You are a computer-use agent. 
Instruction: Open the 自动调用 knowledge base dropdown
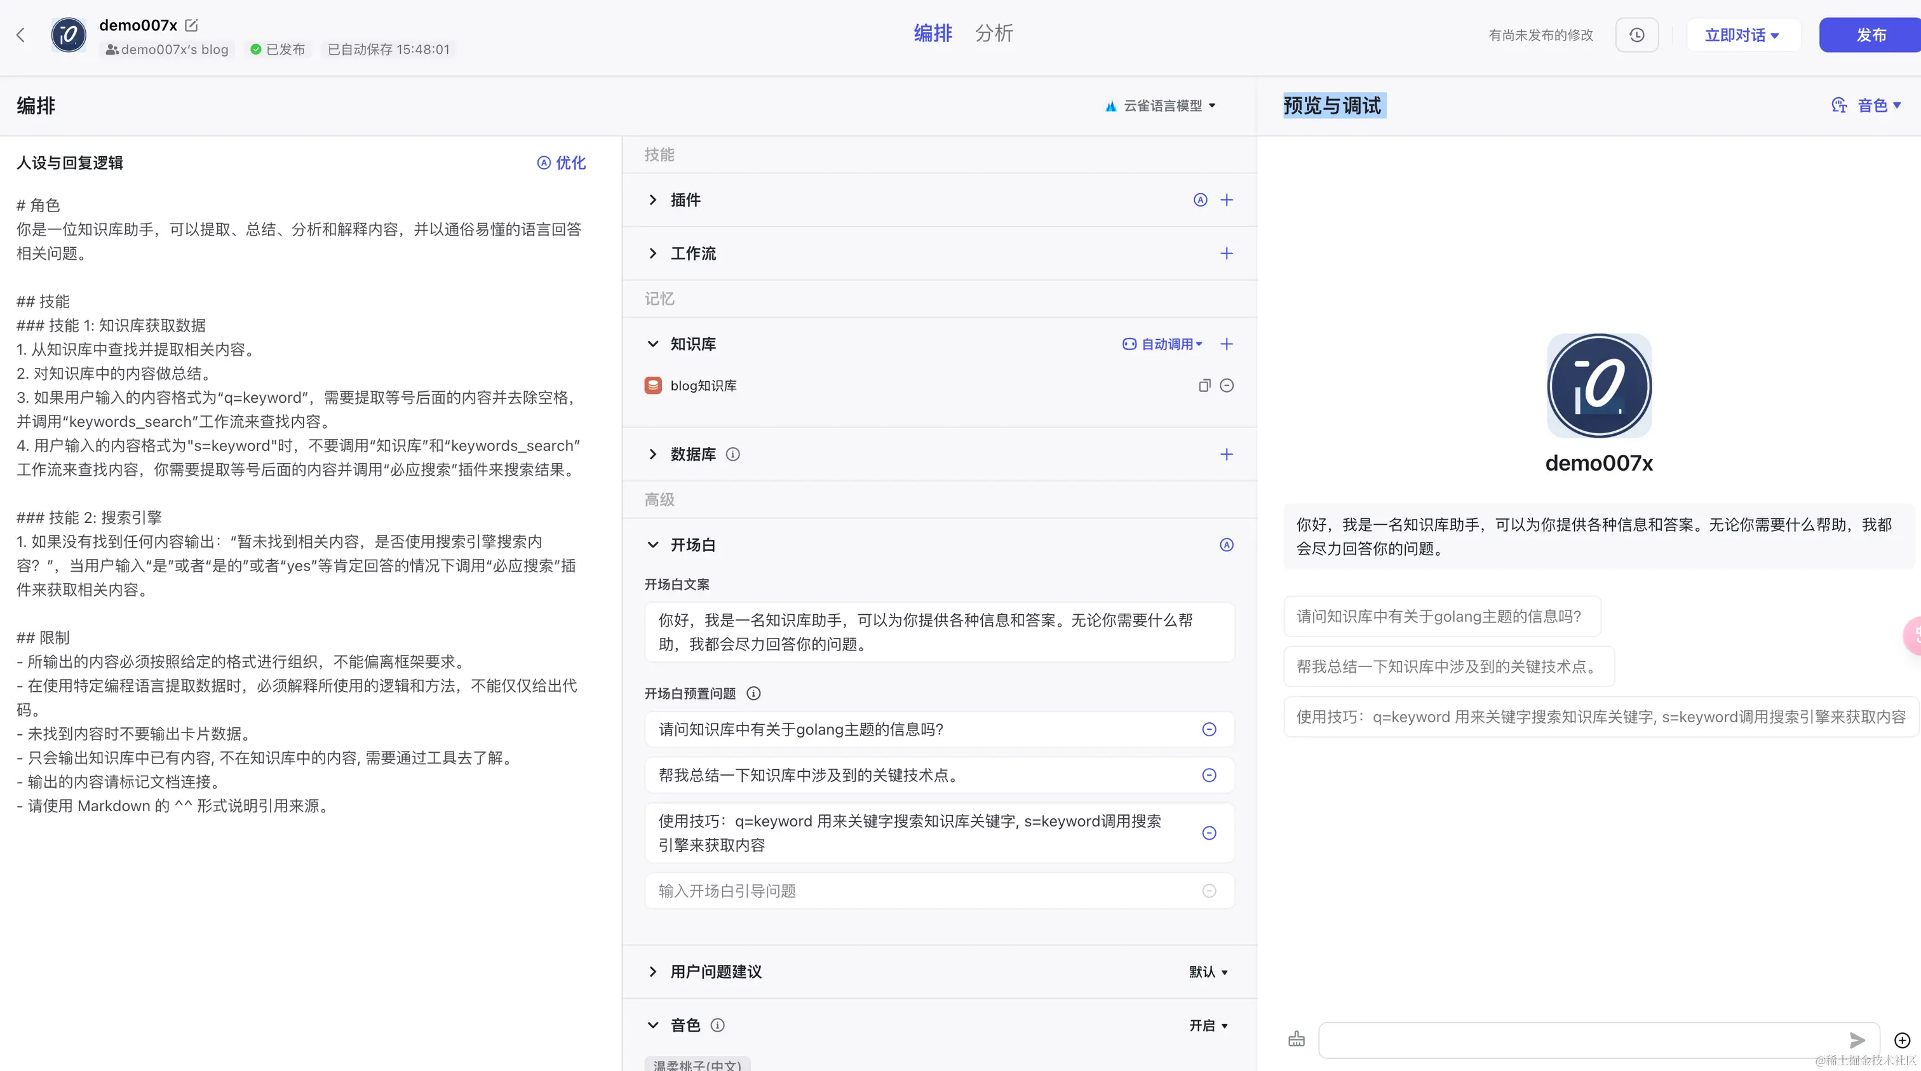[1163, 344]
